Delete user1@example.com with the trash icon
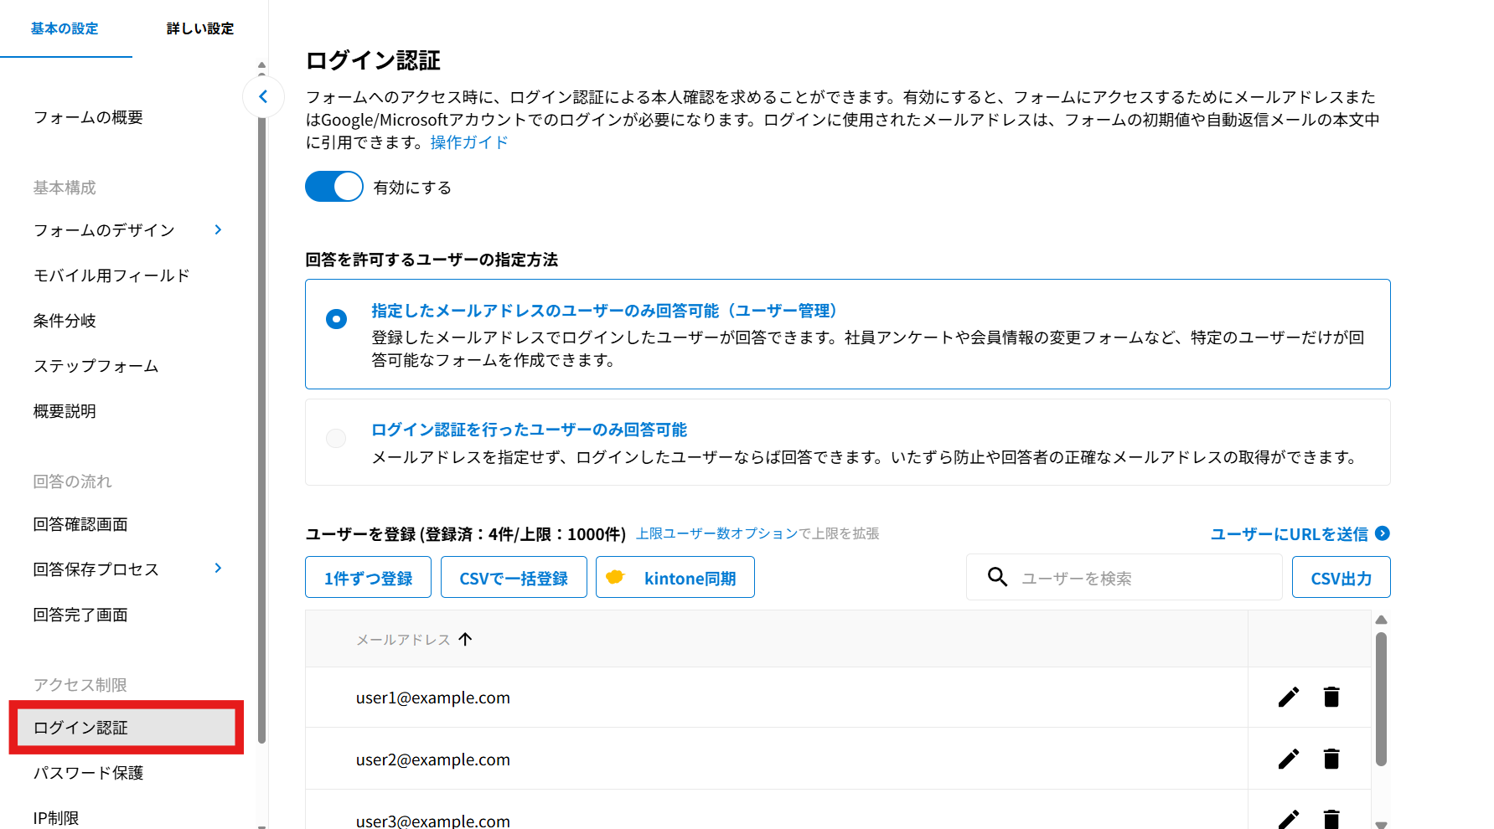1494x829 pixels. click(1331, 697)
